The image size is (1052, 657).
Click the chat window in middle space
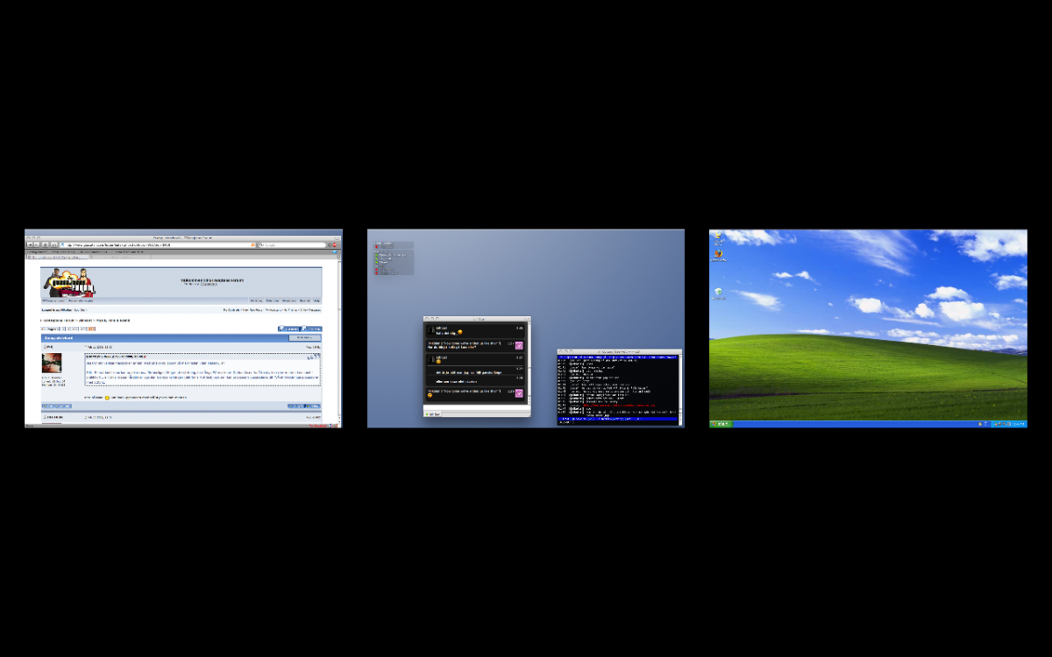[478, 366]
